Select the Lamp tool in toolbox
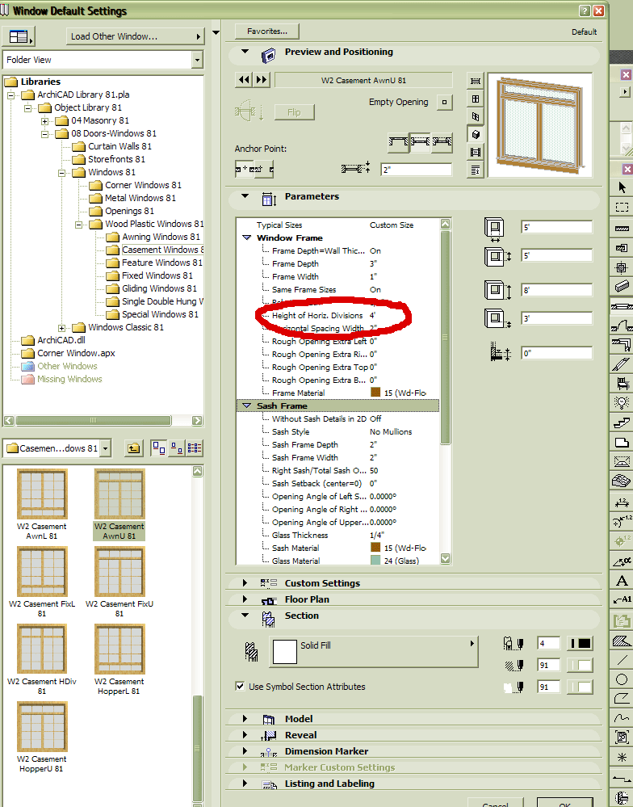The image size is (633, 807). click(x=622, y=402)
